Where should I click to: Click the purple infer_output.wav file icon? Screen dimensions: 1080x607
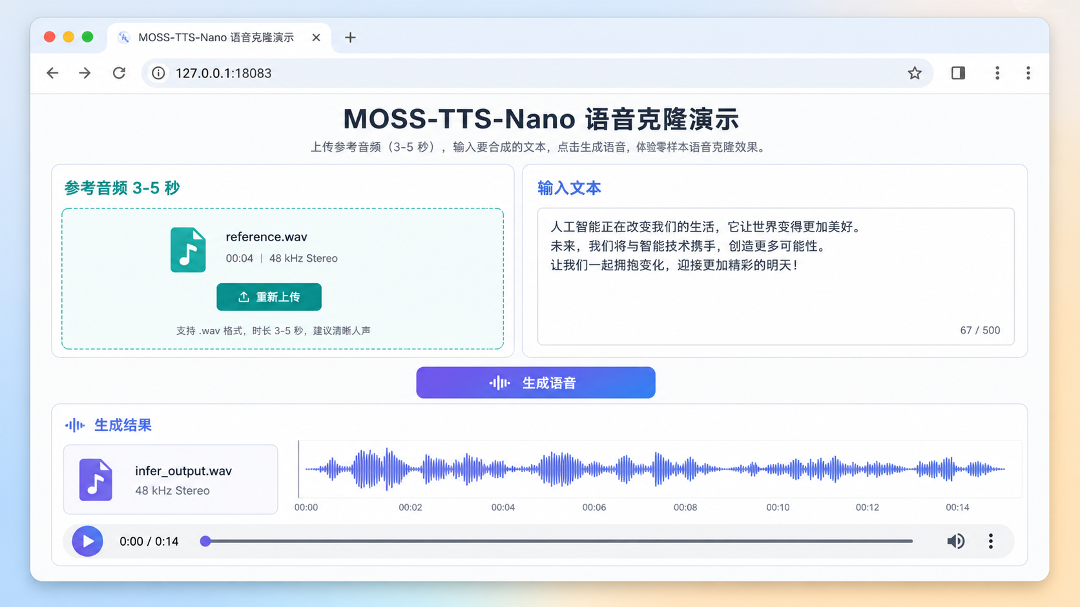pos(96,480)
